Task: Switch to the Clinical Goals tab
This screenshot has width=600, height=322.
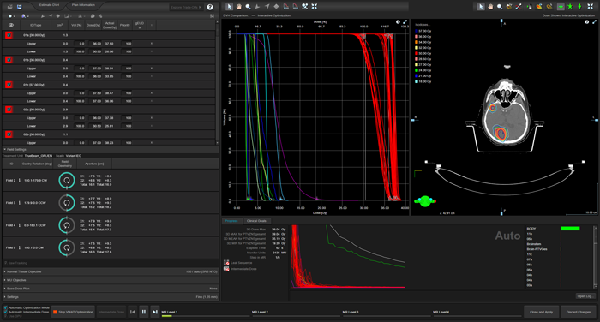Action: [256, 221]
